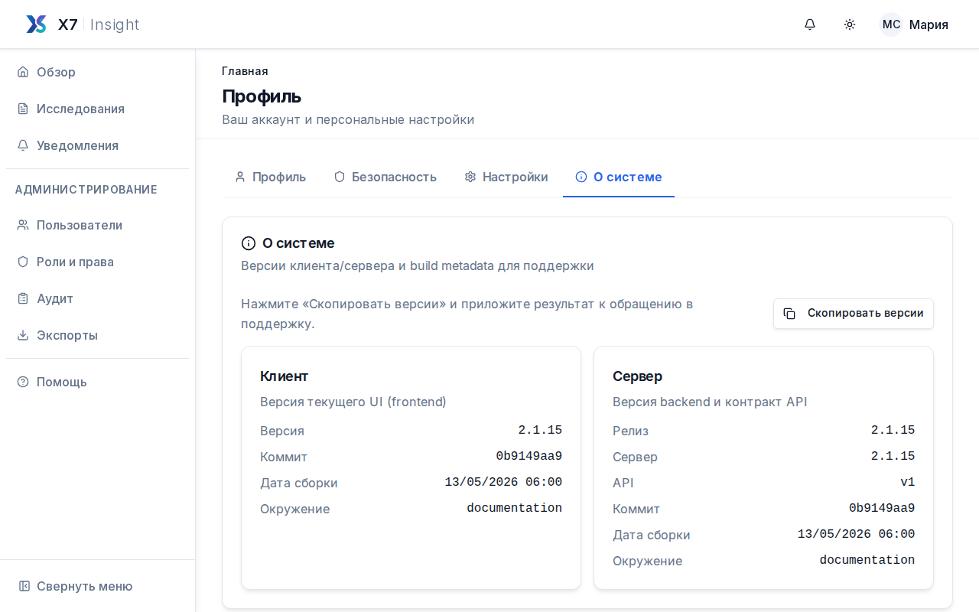Image resolution: width=979 pixels, height=612 pixels.
Task: Click the X7 Insight logo icon
Action: pos(36,24)
